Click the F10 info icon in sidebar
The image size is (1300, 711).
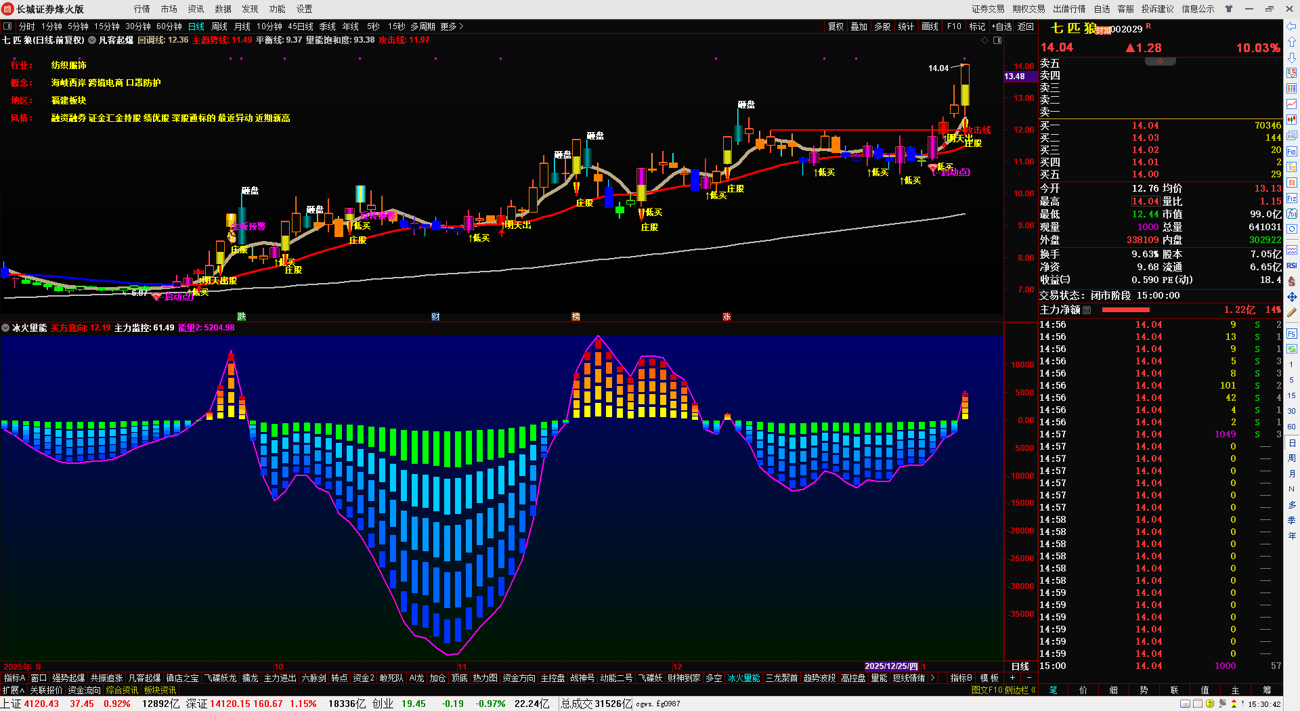[x=1291, y=152]
